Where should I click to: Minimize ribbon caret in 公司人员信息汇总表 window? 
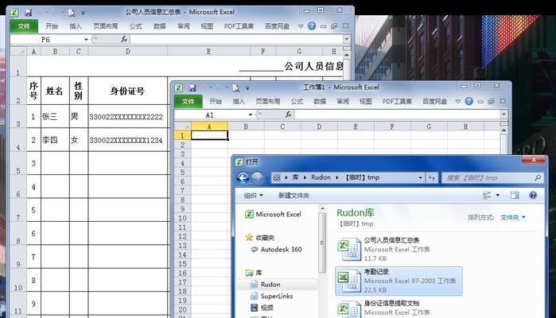tap(301, 26)
